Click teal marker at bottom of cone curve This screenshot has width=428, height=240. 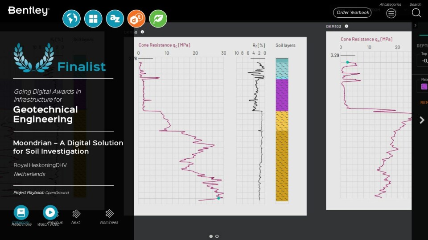click(218, 198)
